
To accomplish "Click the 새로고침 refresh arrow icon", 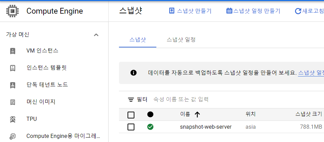I will click(x=298, y=11).
